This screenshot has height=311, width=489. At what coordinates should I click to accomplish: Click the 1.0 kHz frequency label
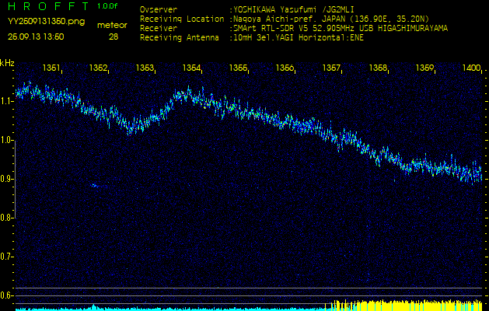tap(7, 141)
